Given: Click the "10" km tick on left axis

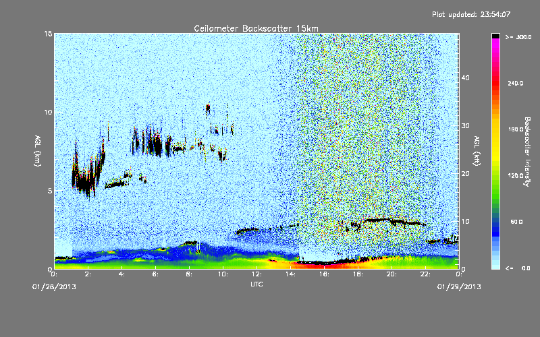Looking at the screenshot, I should tap(48, 113).
